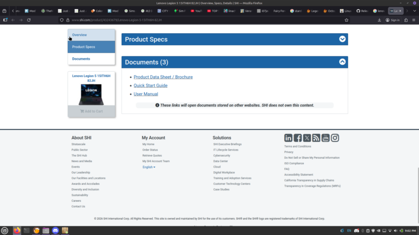Screen dimensions: 419x235
Task: Open the Firefox extensions icon
Action: (x=406, y=20)
